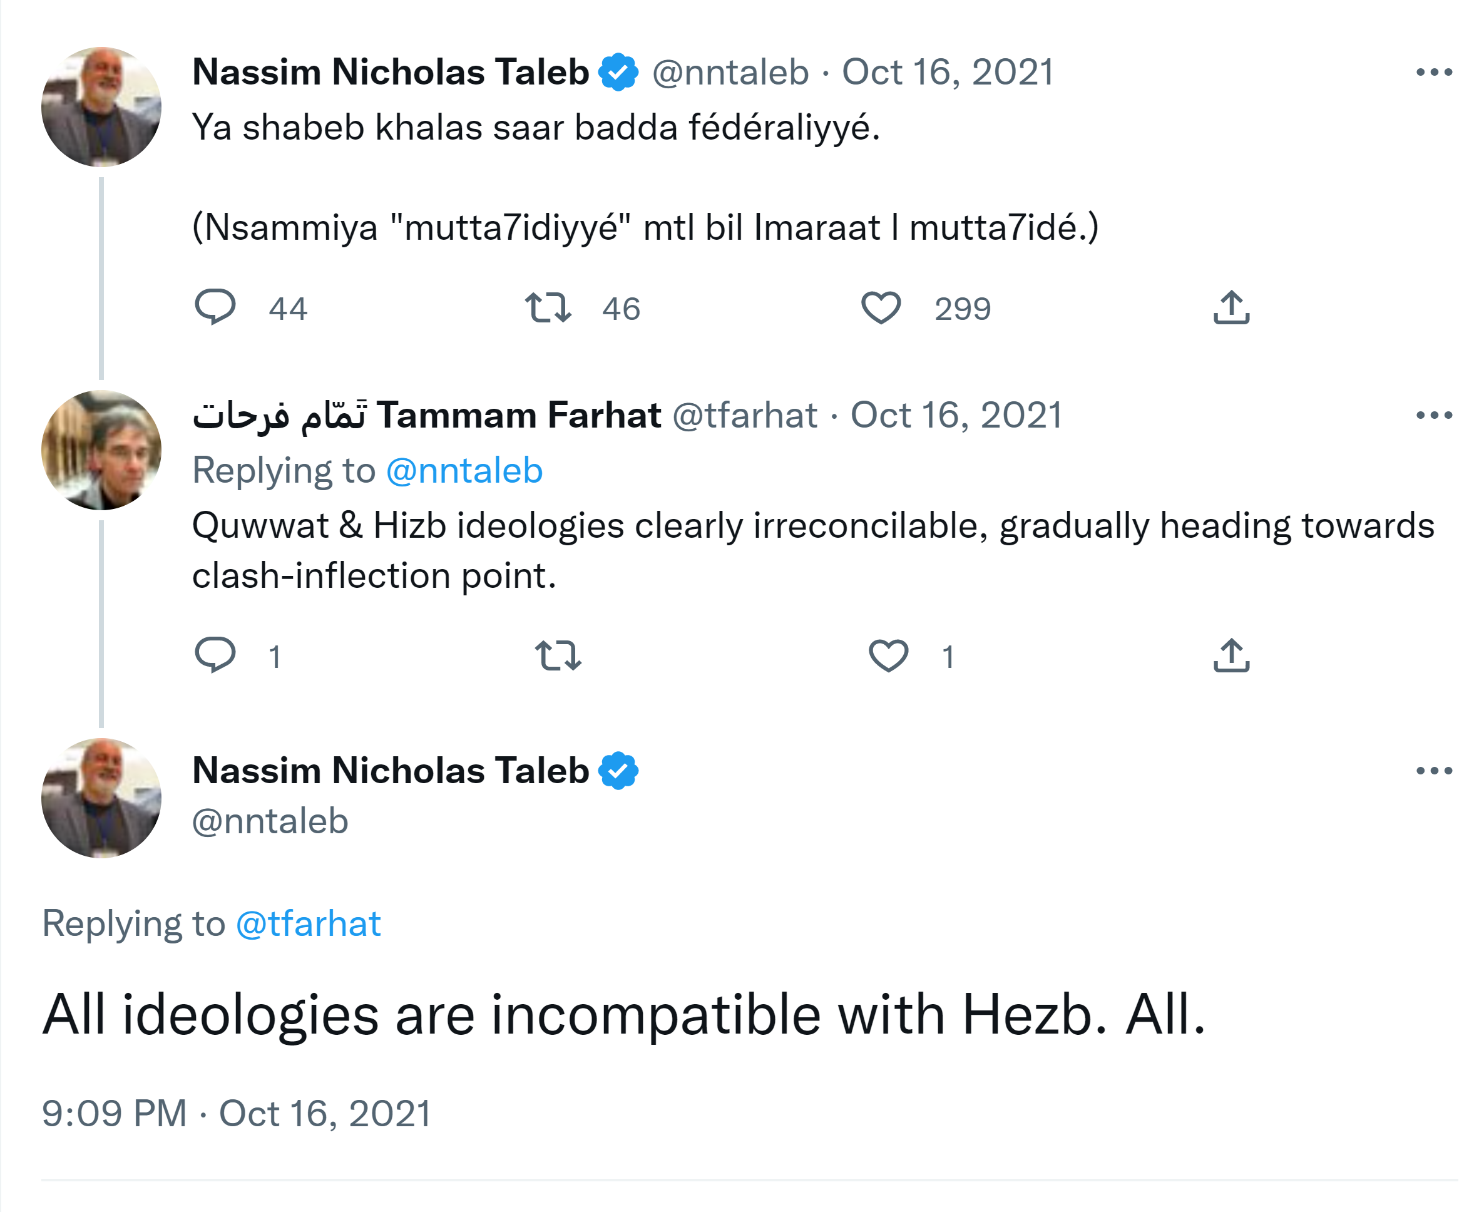The width and height of the screenshot is (1484, 1212).
Task: Open Nassim Nicholas Taleb's name on first tweet
Action: [390, 72]
